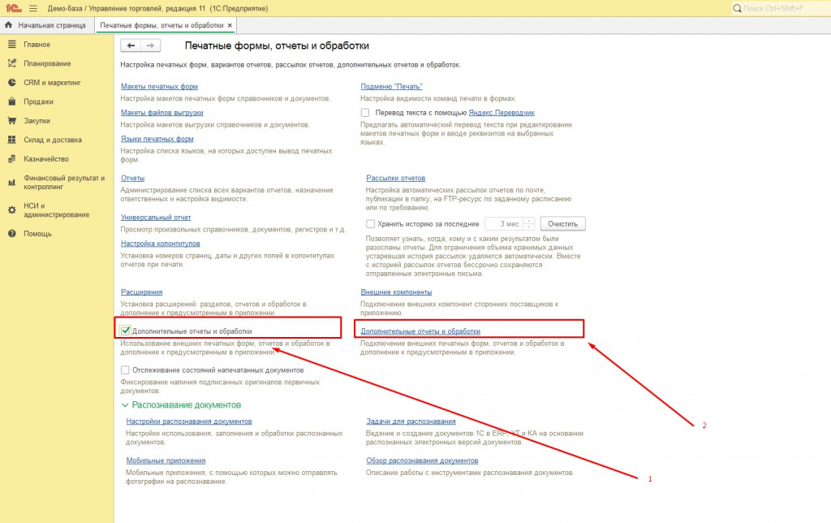Open the Расширения link
Screen dimensions: 831x523
point(141,292)
